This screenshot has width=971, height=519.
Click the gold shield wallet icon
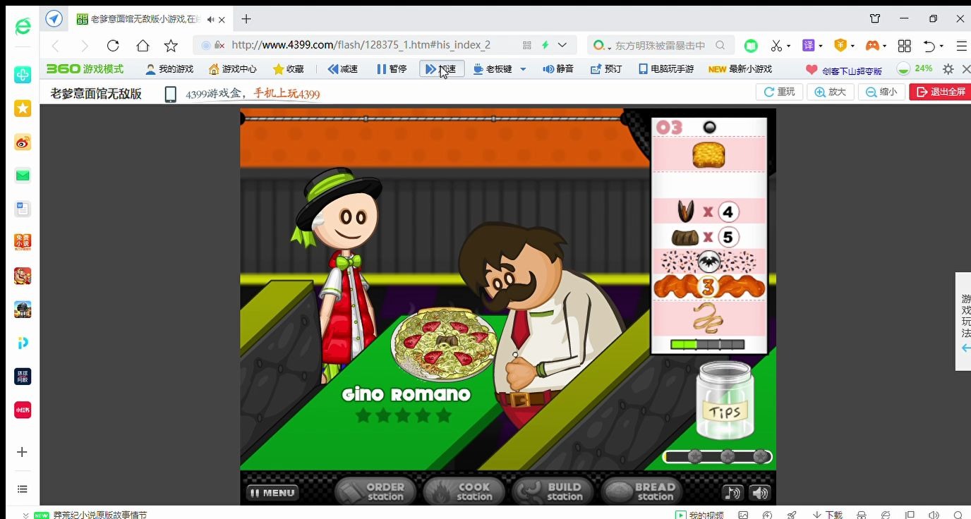click(840, 46)
